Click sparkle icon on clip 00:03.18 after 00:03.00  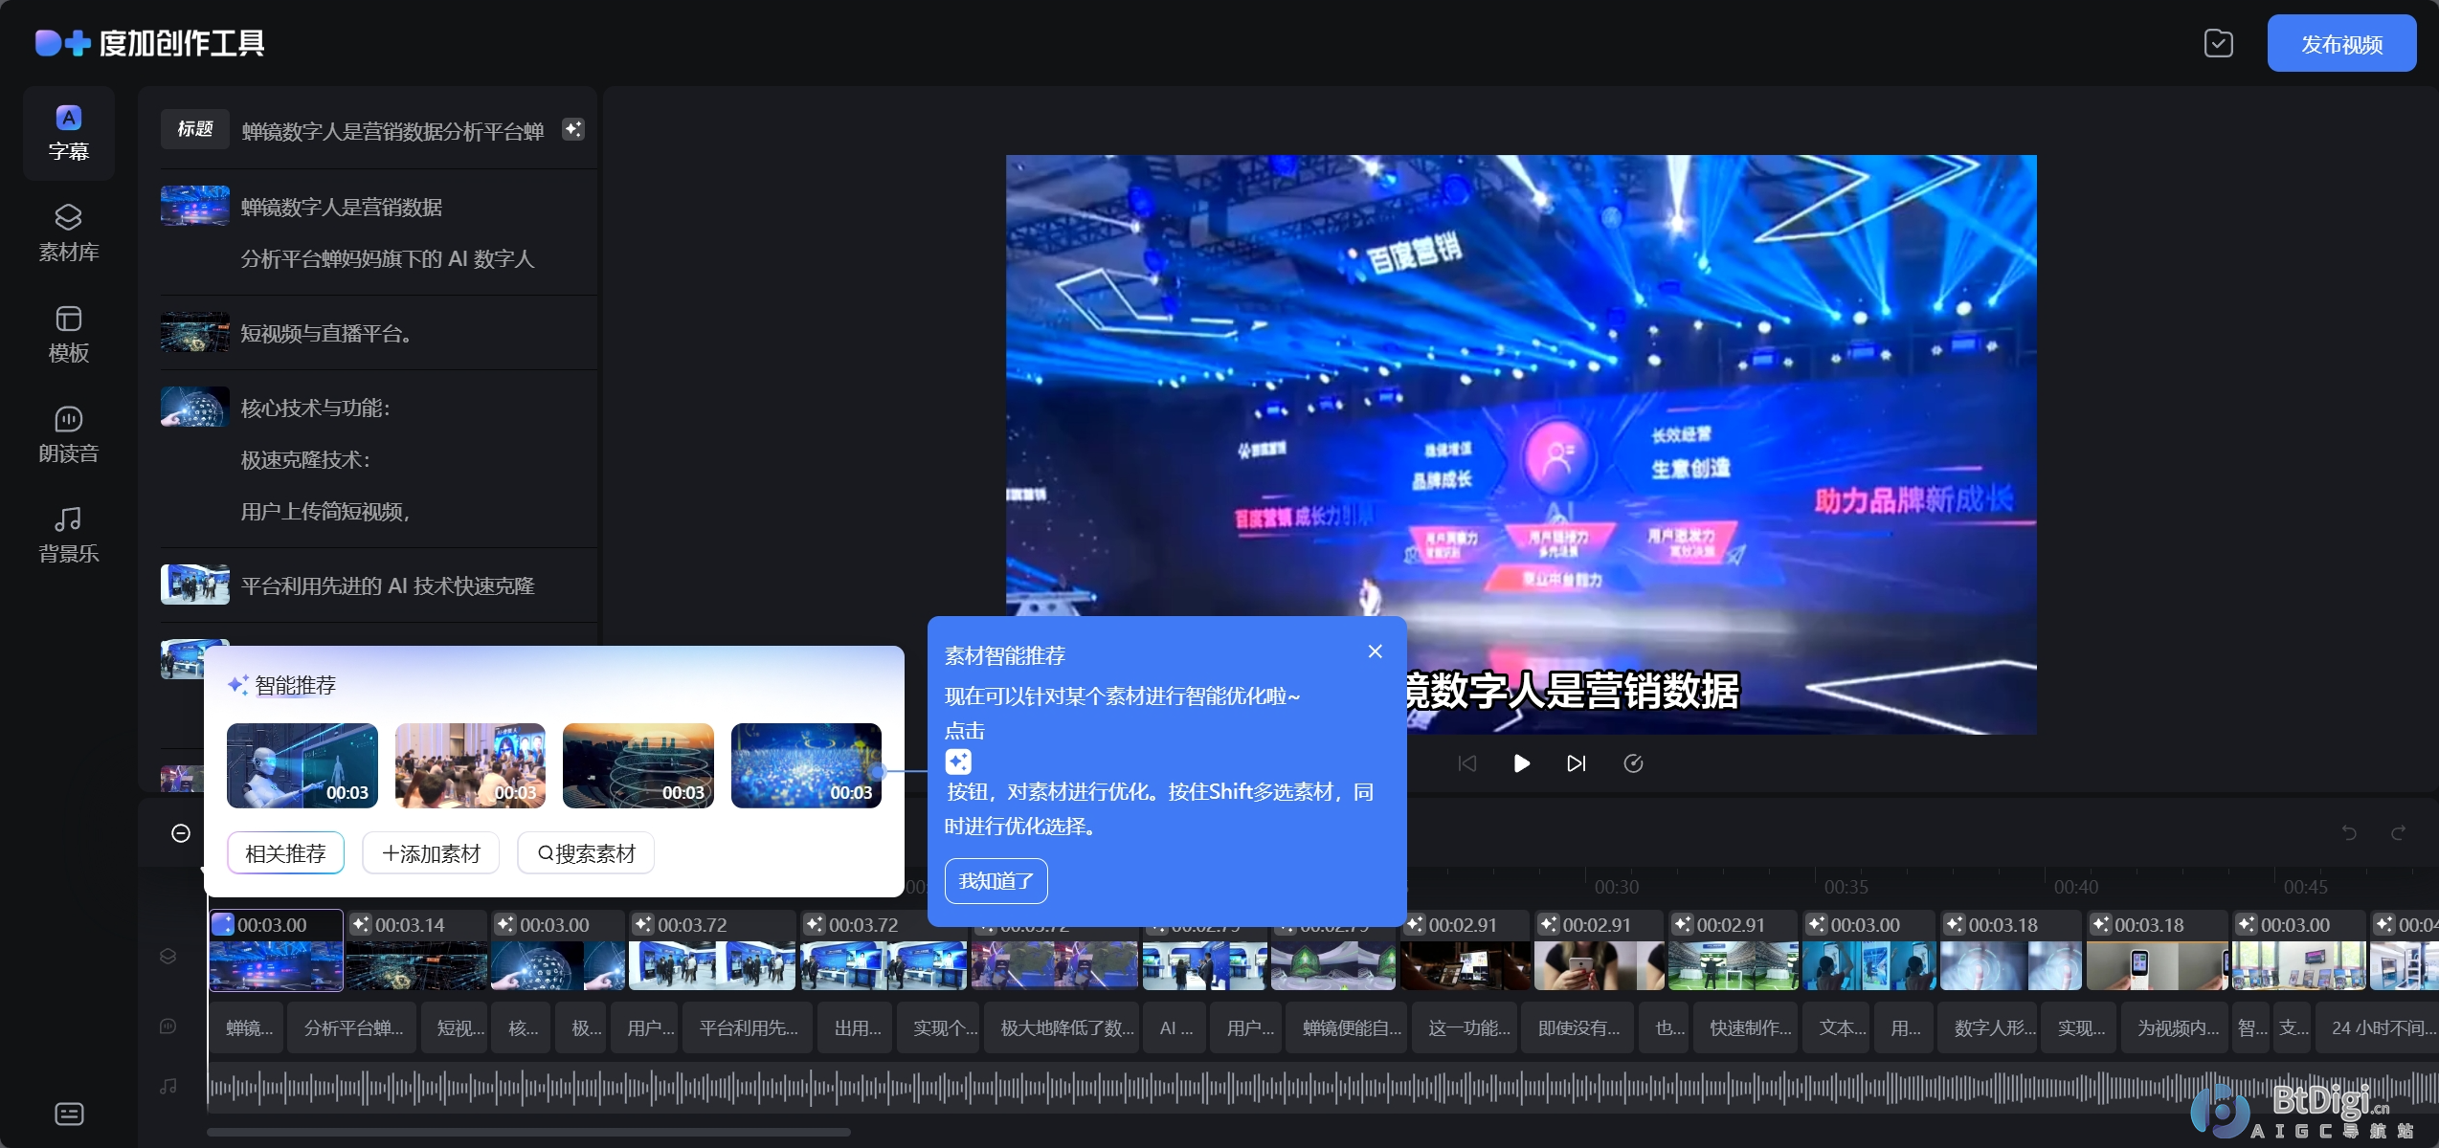pos(1953,925)
